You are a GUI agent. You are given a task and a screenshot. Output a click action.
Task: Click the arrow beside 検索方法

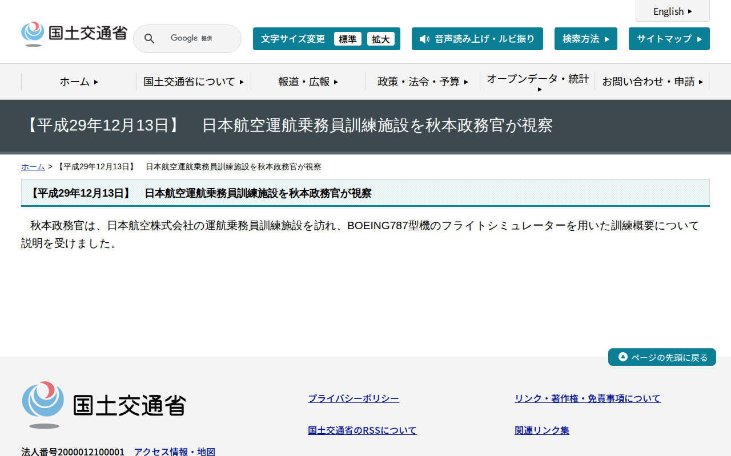click(608, 39)
